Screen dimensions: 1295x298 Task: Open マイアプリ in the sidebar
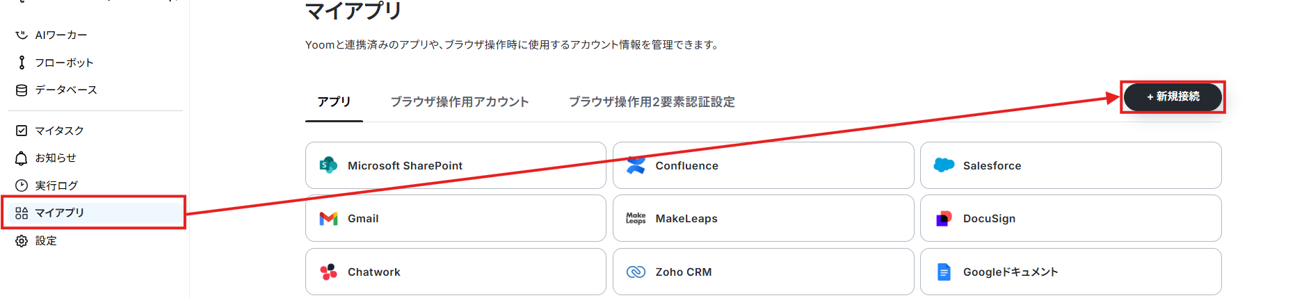tap(93, 213)
